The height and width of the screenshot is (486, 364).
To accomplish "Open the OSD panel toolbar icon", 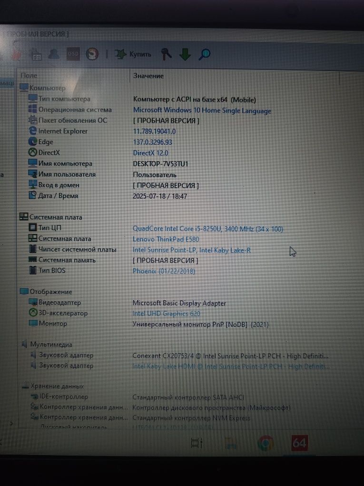I will [73, 54].
